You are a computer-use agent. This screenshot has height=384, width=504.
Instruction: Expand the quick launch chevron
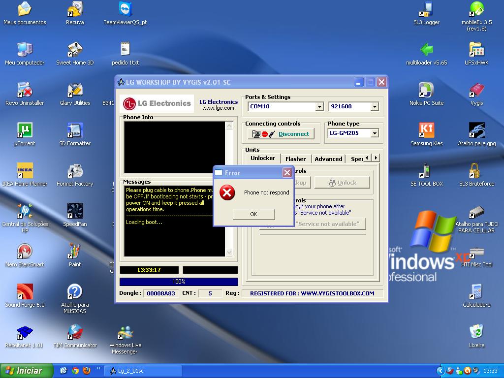pos(98,368)
